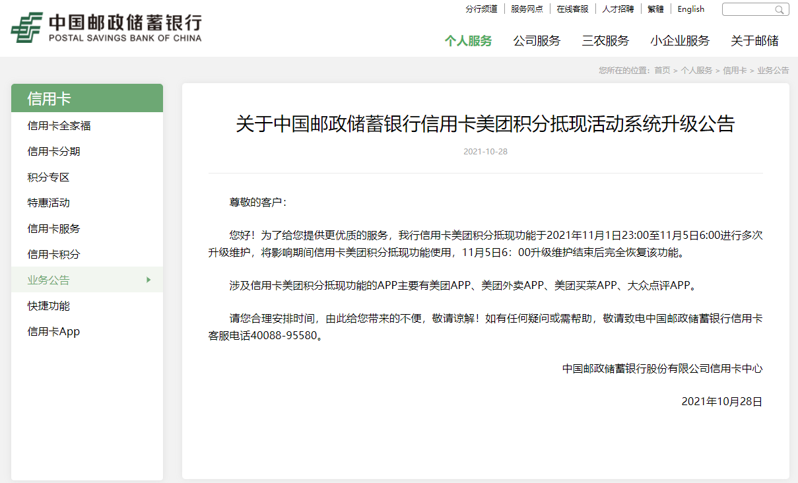Click the paragraph listing 美团外卖APP
Viewport: 798px width, 483px height.
[x=463, y=285]
